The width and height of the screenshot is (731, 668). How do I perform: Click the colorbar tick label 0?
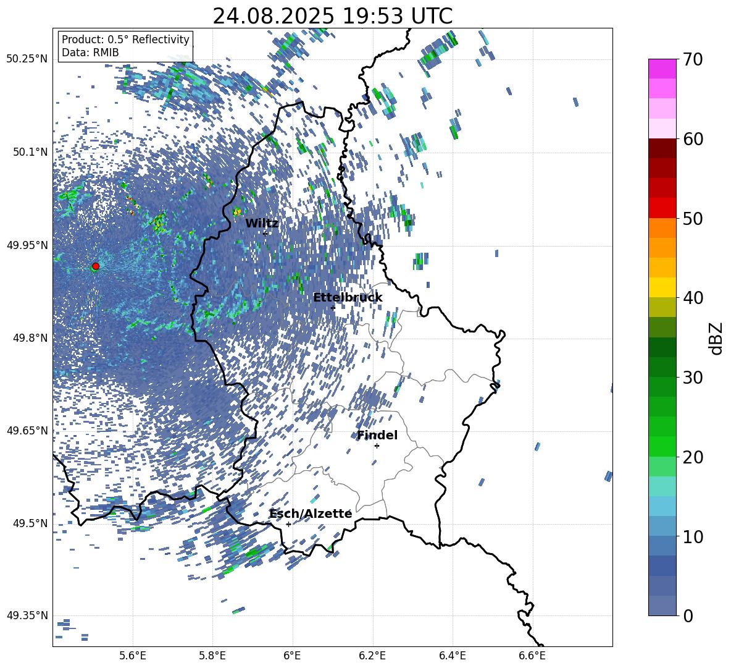point(688,615)
